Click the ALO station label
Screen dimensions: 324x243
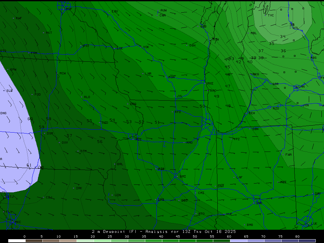tap(87, 97)
